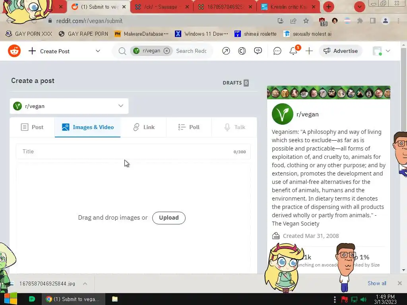The image size is (407, 305).
Task: Focus the Search Reddit field
Action: coord(192,51)
